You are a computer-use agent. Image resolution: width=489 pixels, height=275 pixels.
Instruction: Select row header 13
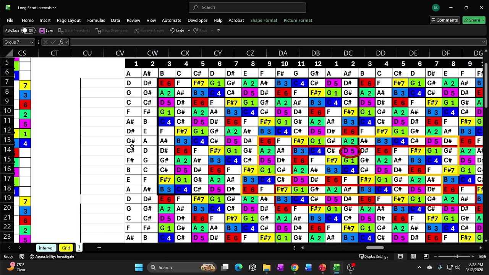[7, 140]
